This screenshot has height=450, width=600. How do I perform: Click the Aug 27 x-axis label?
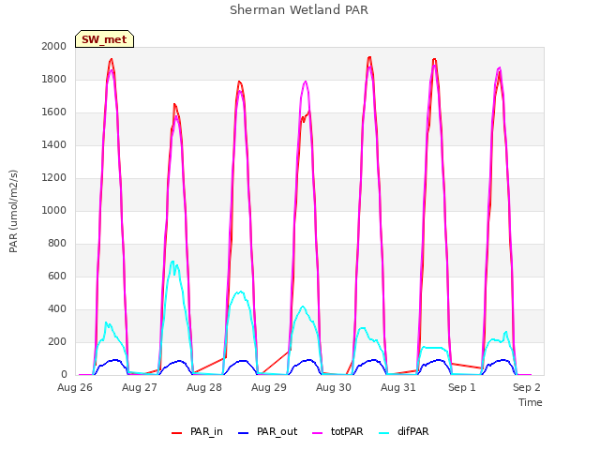[x=140, y=387]
